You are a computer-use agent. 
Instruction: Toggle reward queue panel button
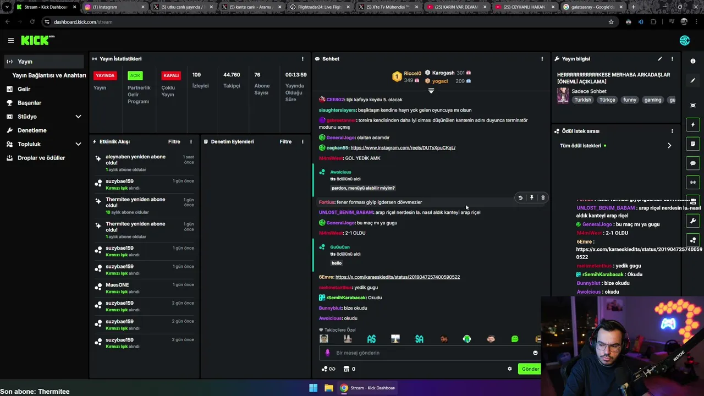693,240
